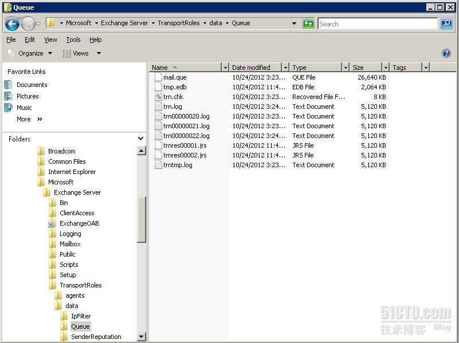Expand More favorite links chevron
459x343 pixels.
pyautogui.click(x=40, y=119)
